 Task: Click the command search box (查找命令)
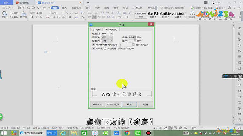173,8
